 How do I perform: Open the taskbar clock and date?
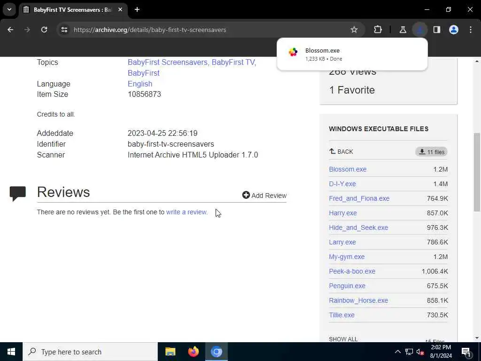pyautogui.click(x=441, y=352)
